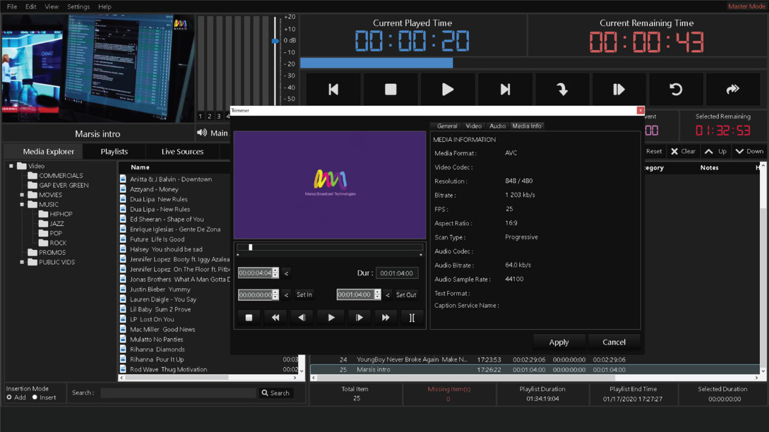Expand the MOVIES folder in the tree
The image size is (769, 432).
[x=22, y=195]
